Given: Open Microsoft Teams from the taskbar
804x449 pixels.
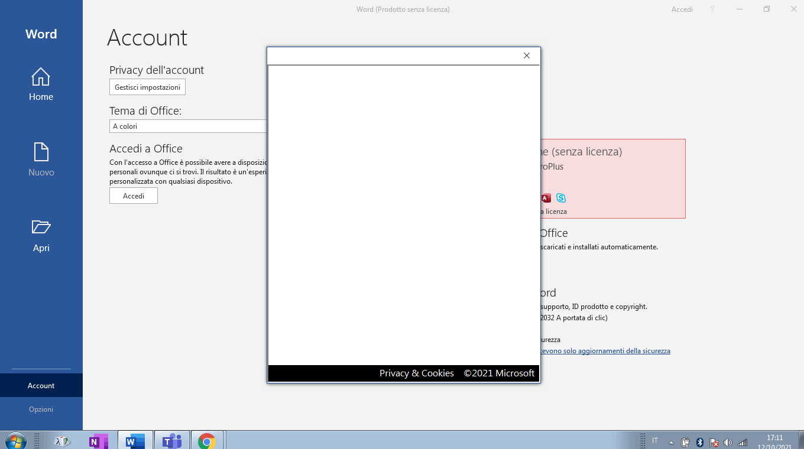Looking at the screenshot, I should pyautogui.click(x=172, y=441).
